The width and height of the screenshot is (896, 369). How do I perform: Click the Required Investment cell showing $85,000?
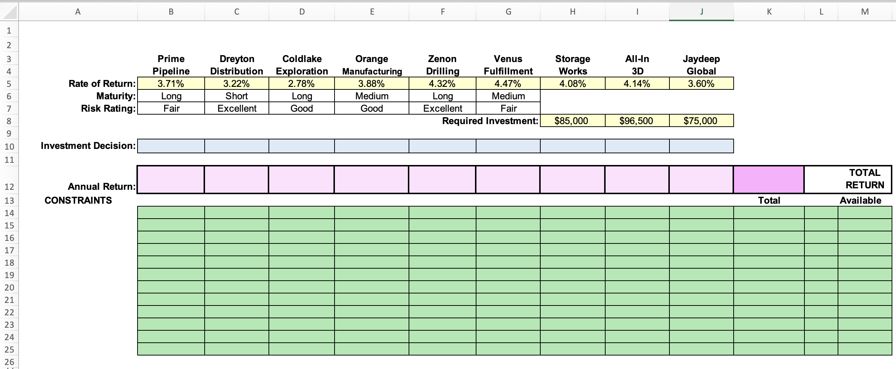[572, 121]
